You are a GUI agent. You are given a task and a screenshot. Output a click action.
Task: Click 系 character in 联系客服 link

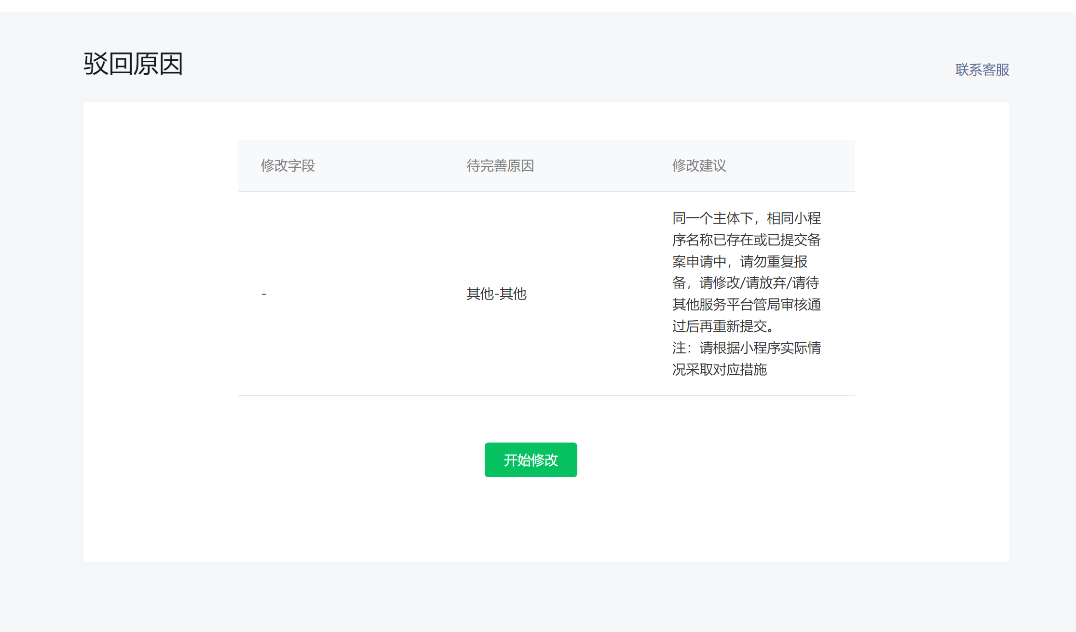(976, 70)
